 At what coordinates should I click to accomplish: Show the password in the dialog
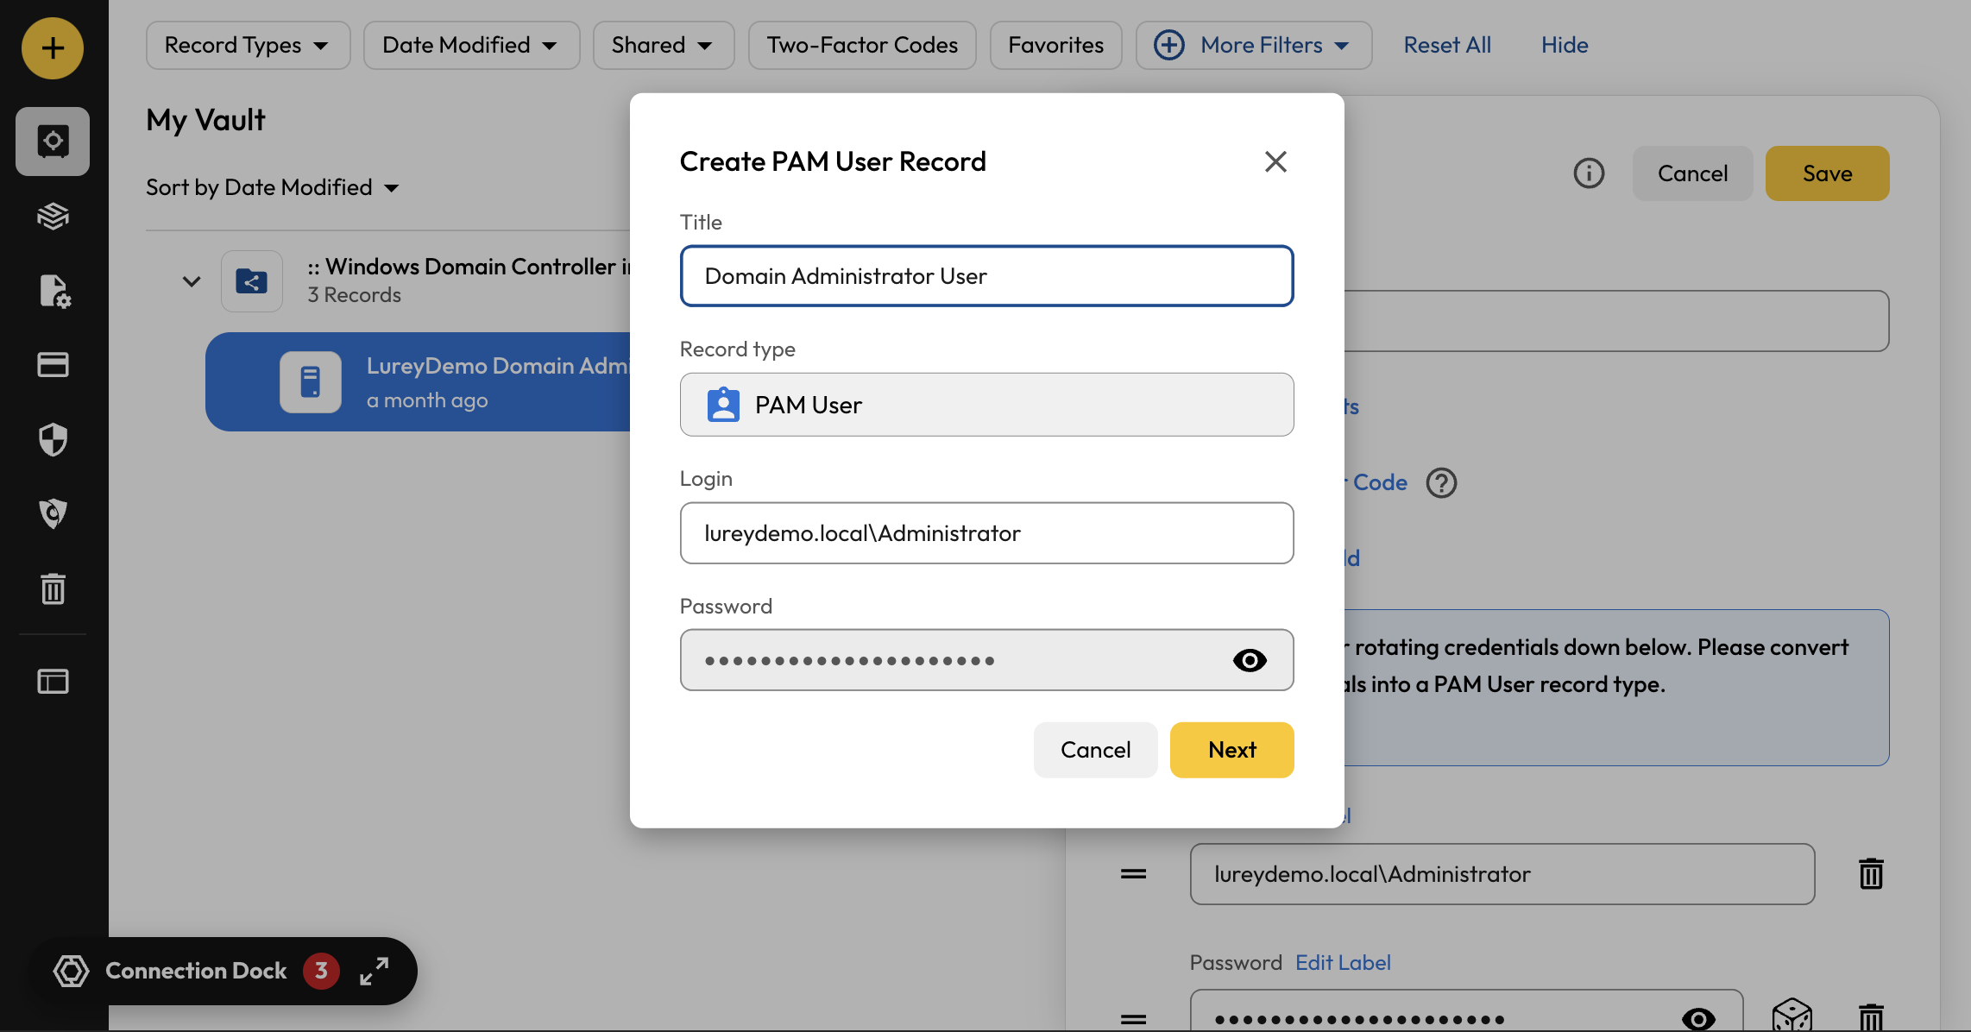click(x=1249, y=660)
